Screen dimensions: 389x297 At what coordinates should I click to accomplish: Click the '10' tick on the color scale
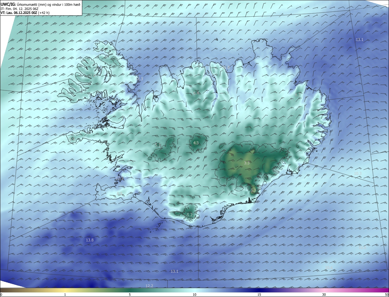click(194, 295)
